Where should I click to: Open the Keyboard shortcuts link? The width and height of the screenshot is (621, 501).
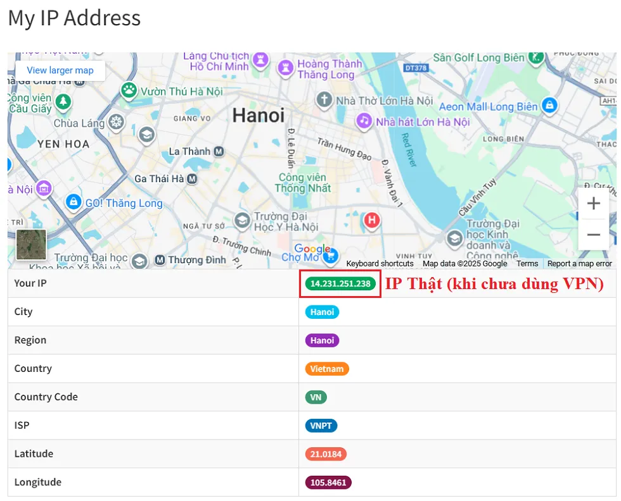[x=380, y=263]
